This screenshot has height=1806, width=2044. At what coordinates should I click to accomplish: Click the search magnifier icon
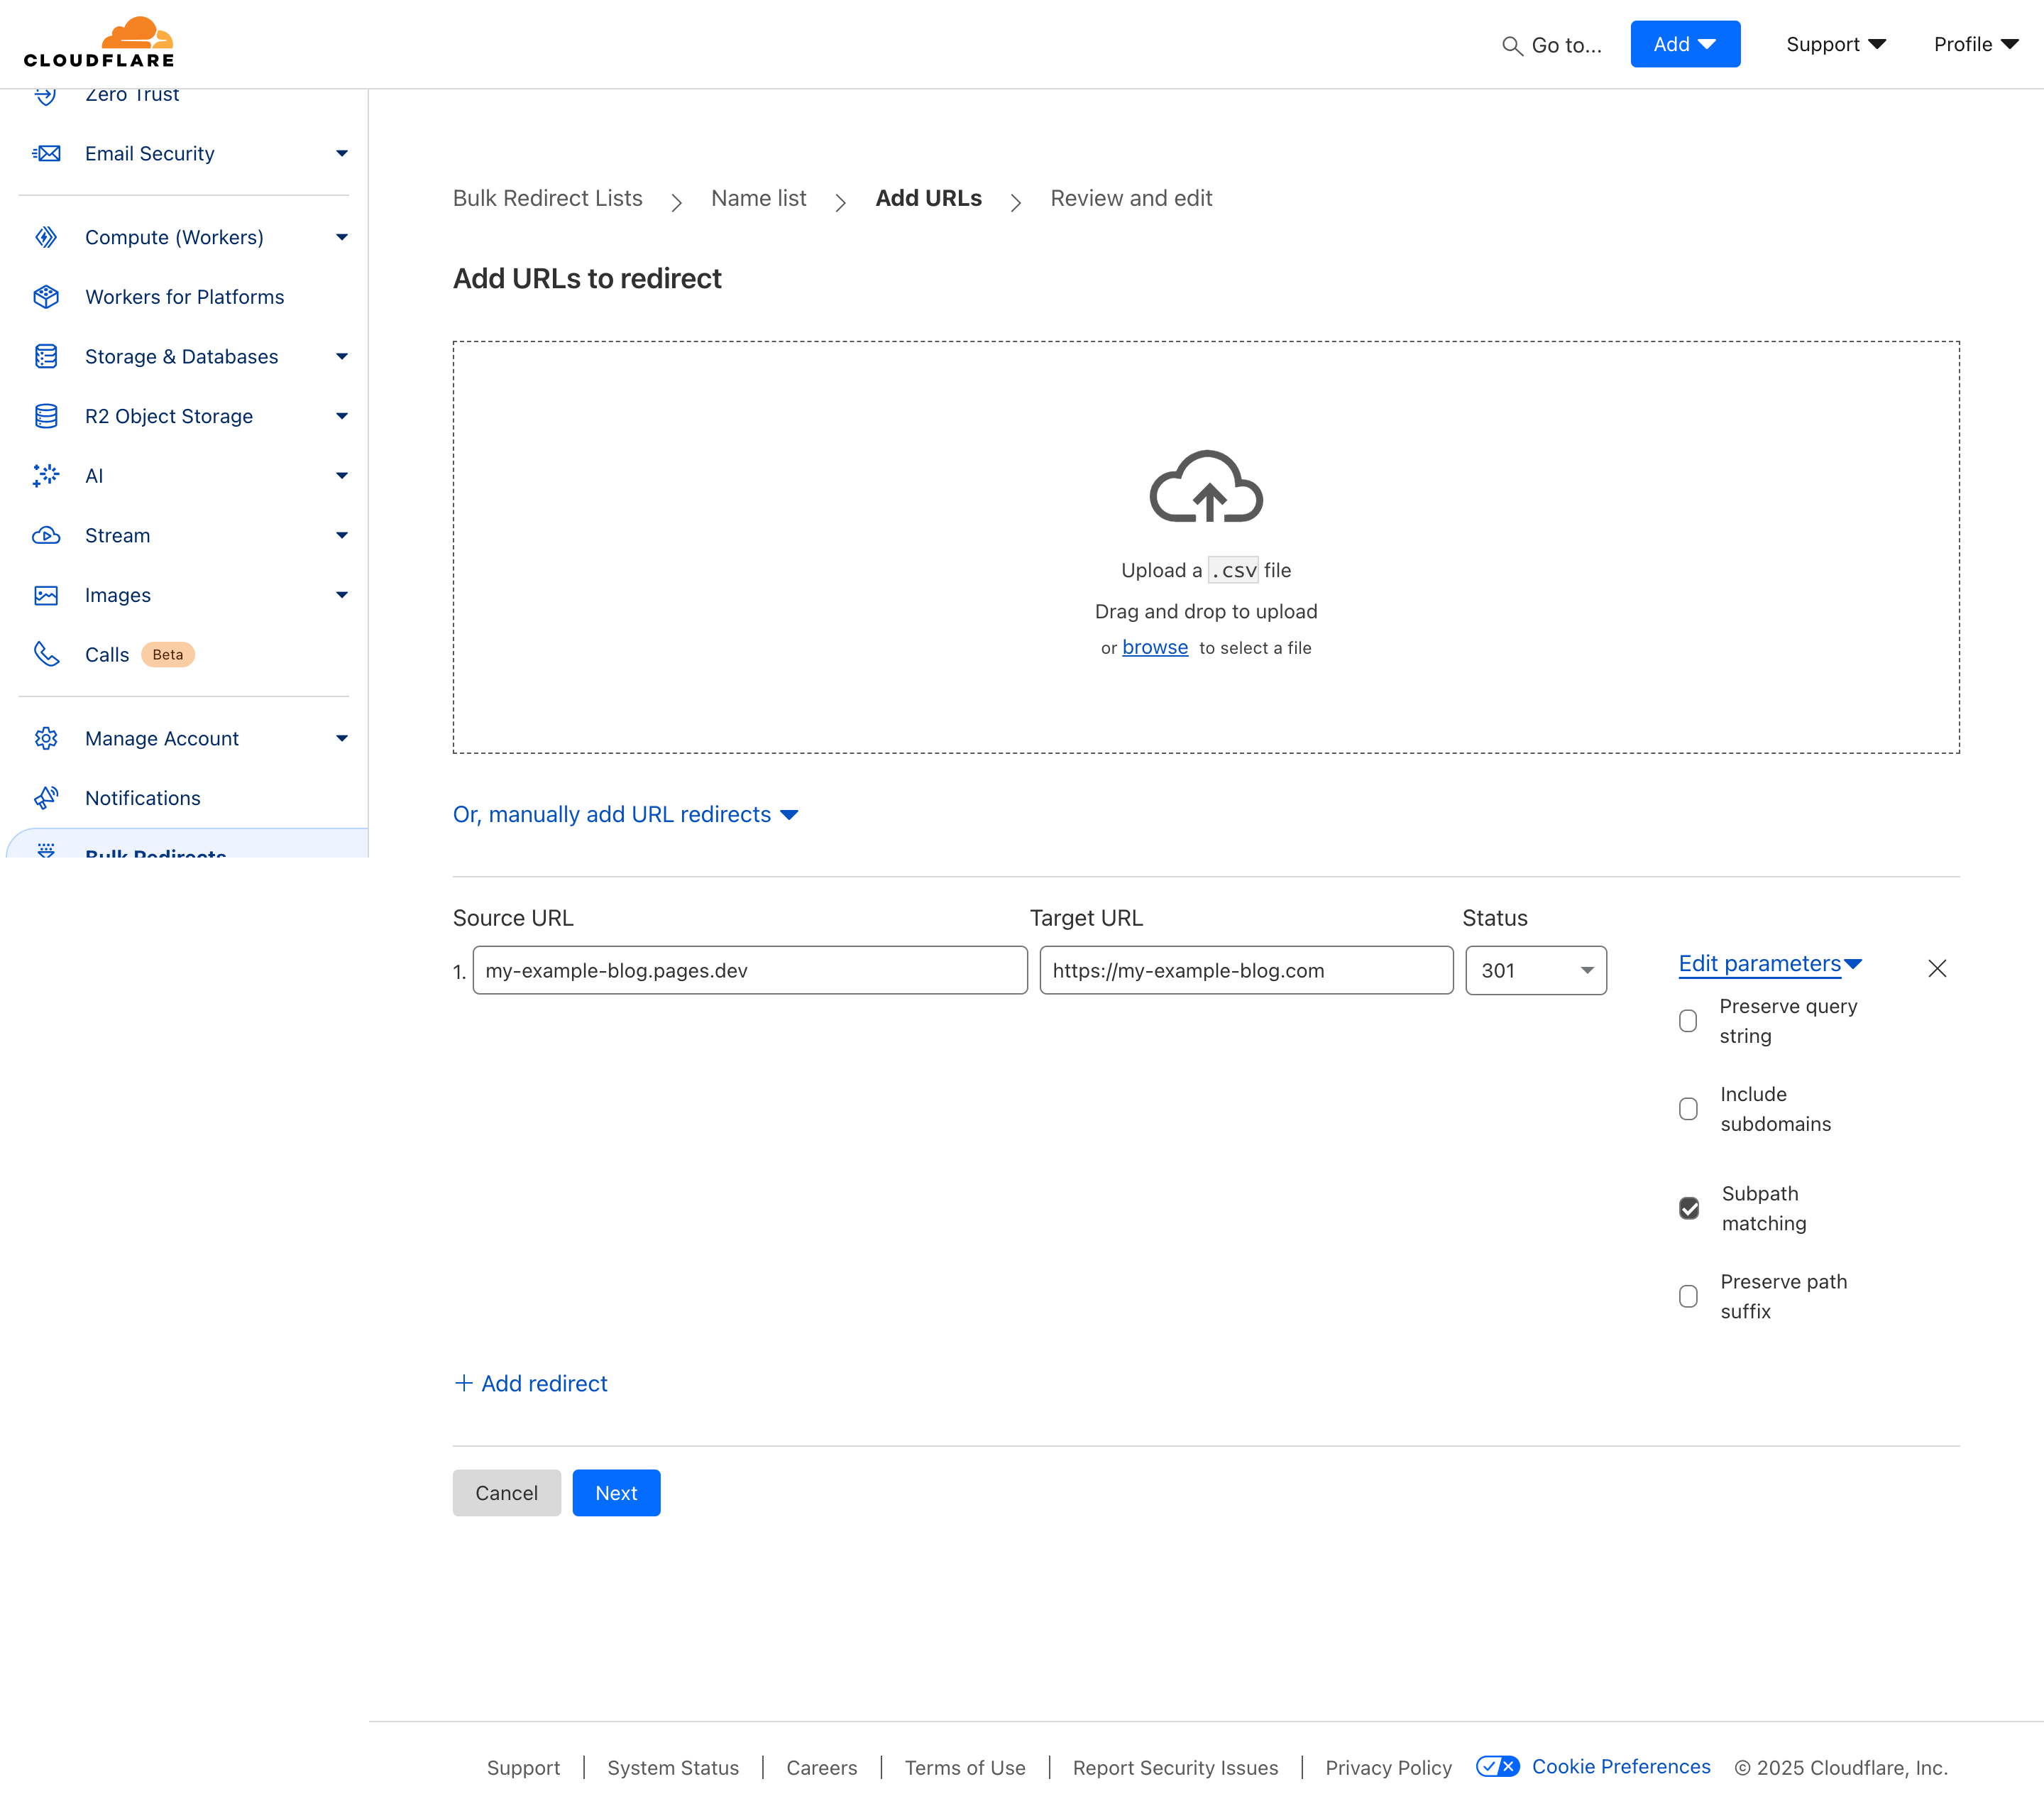[1512, 46]
